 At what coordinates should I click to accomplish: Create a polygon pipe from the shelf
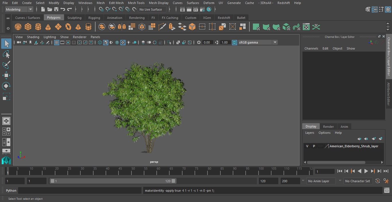pyautogui.click(x=88, y=27)
